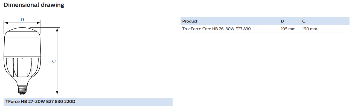This screenshot has height=107, width=355.
Task: Click the left arrowhead of the D dimension
Action: [6, 23]
